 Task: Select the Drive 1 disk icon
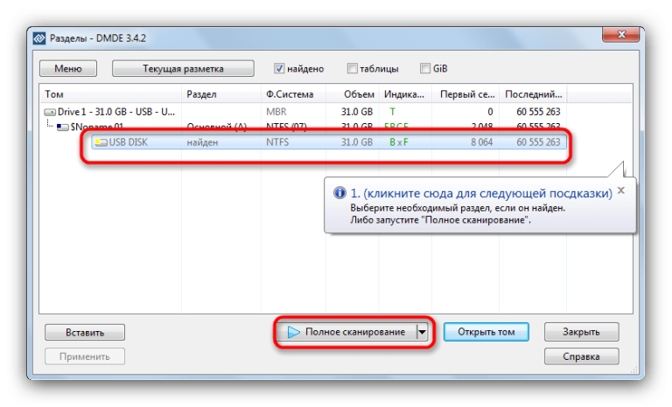pyautogui.click(x=50, y=112)
